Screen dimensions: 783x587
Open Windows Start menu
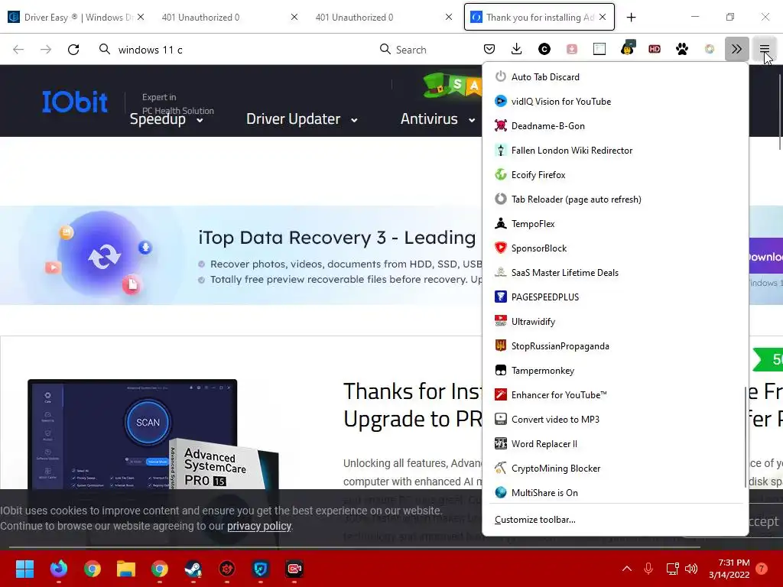[24, 569]
